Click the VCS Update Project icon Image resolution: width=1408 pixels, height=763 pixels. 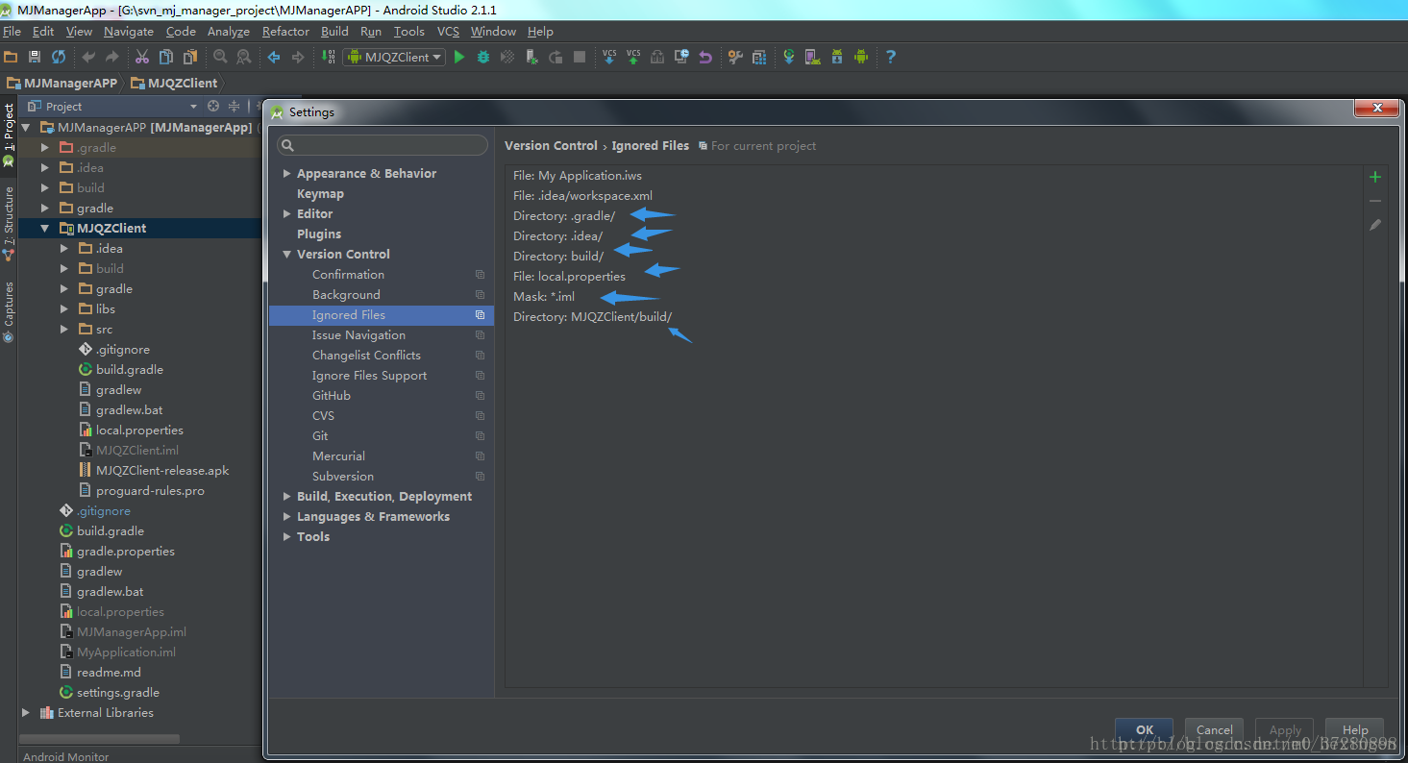(x=609, y=57)
